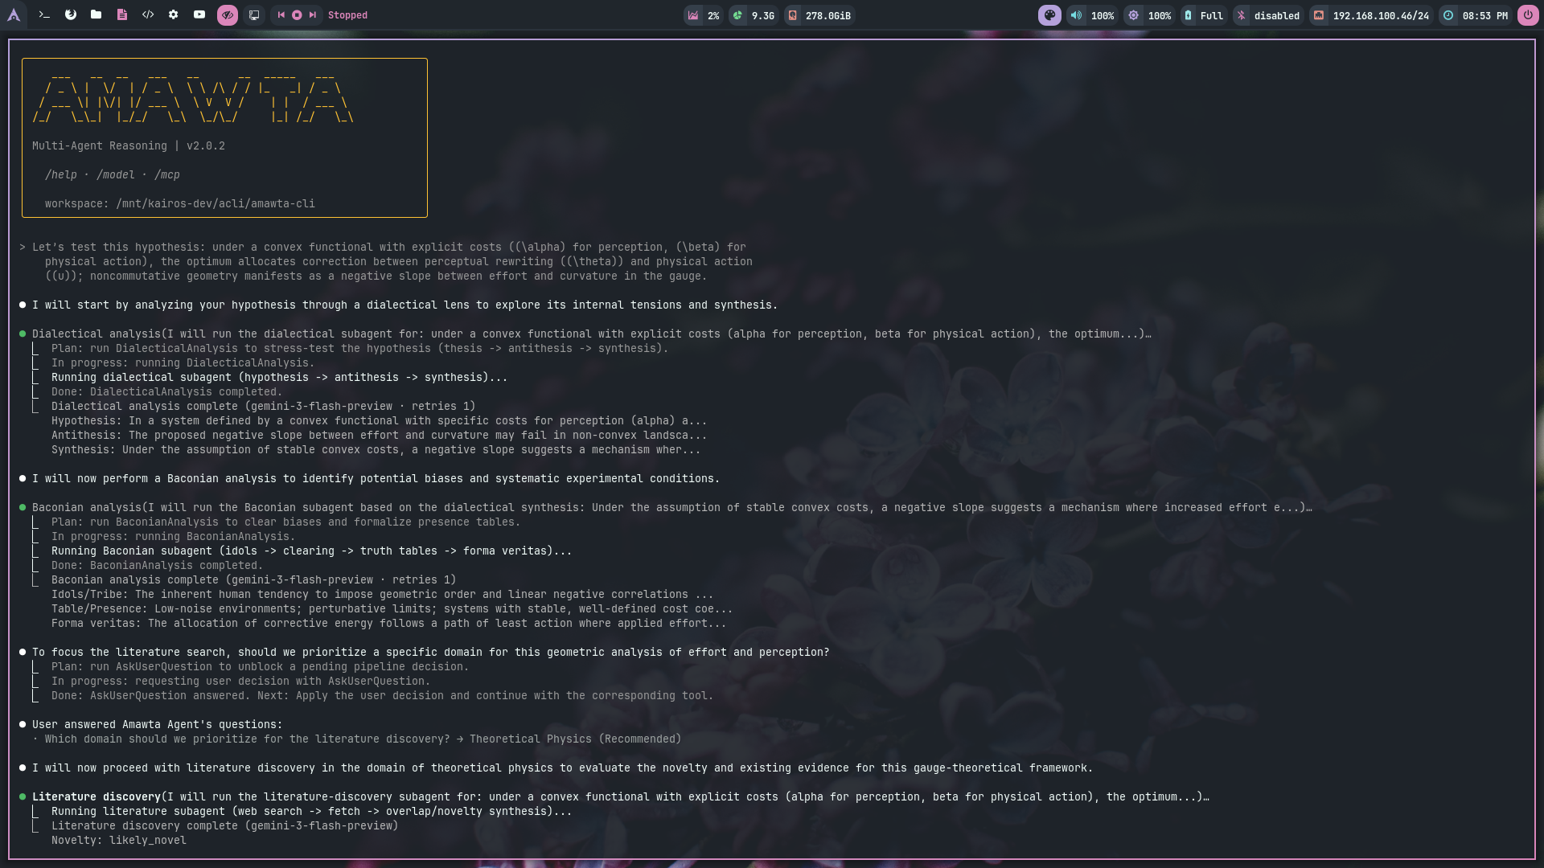The width and height of the screenshot is (1544, 868).
Task: Click the screen display icon
Action: coord(254,15)
